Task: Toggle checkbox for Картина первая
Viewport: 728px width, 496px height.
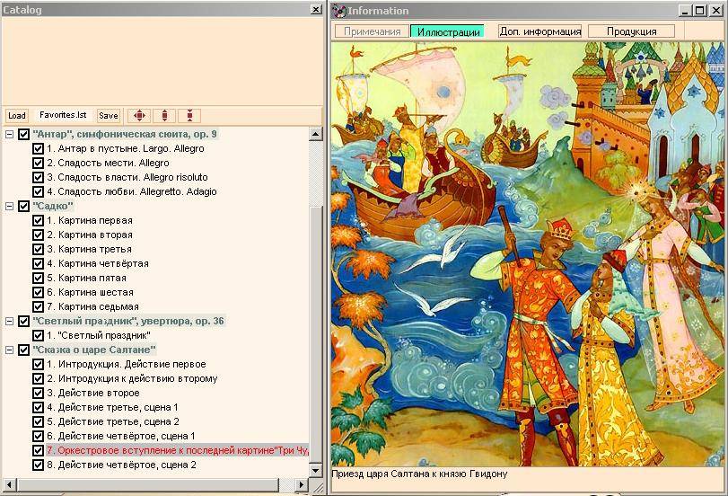Action: click(x=38, y=220)
